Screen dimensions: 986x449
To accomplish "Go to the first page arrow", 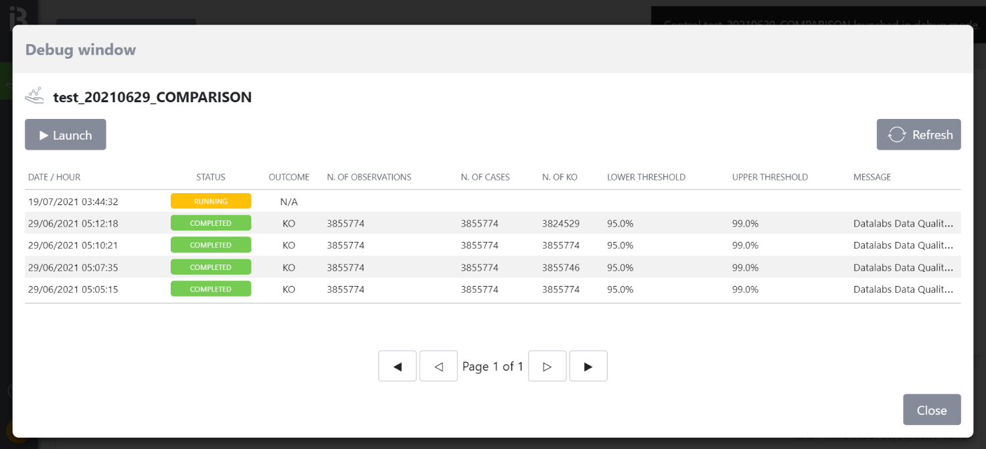I will pos(398,366).
